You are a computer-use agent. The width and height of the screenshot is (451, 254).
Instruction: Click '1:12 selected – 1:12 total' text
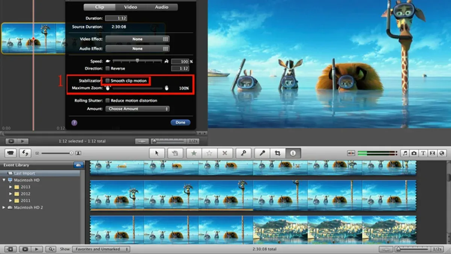[82, 141]
